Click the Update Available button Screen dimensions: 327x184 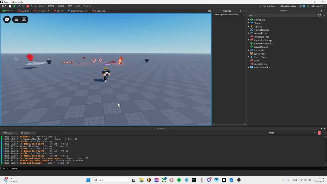coord(288,6)
